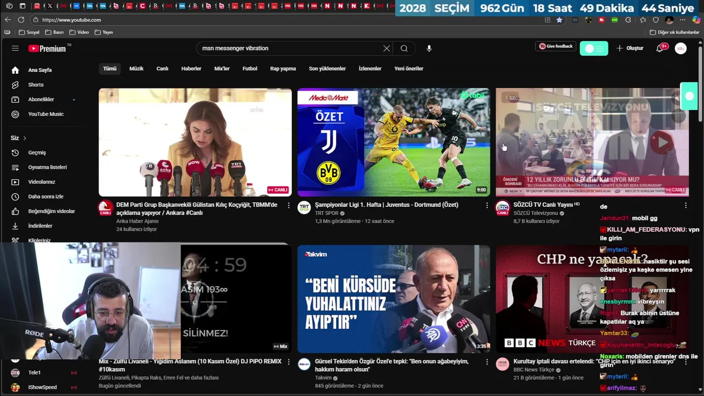Clear the search box with the X
The width and height of the screenshot is (704, 396).
tap(387, 48)
